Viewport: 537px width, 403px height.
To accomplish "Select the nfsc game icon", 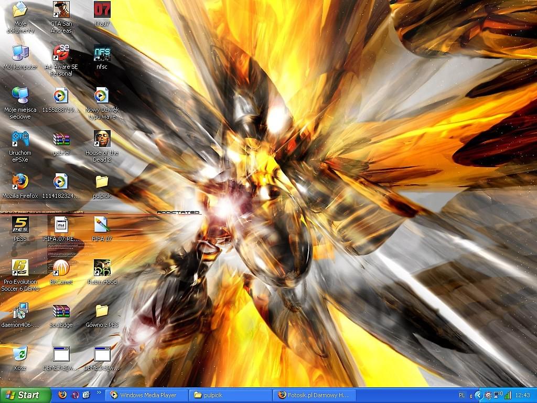I will pyautogui.click(x=102, y=57).
